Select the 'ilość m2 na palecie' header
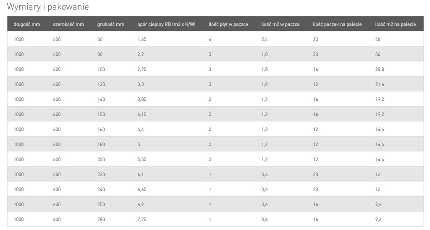The height and width of the screenshot is (230, 430). (396, 24)
